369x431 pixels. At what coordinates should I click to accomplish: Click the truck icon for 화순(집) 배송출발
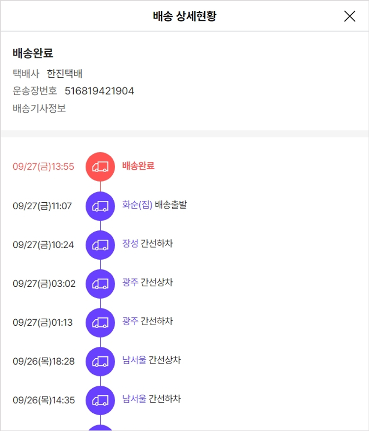point(100,206)
